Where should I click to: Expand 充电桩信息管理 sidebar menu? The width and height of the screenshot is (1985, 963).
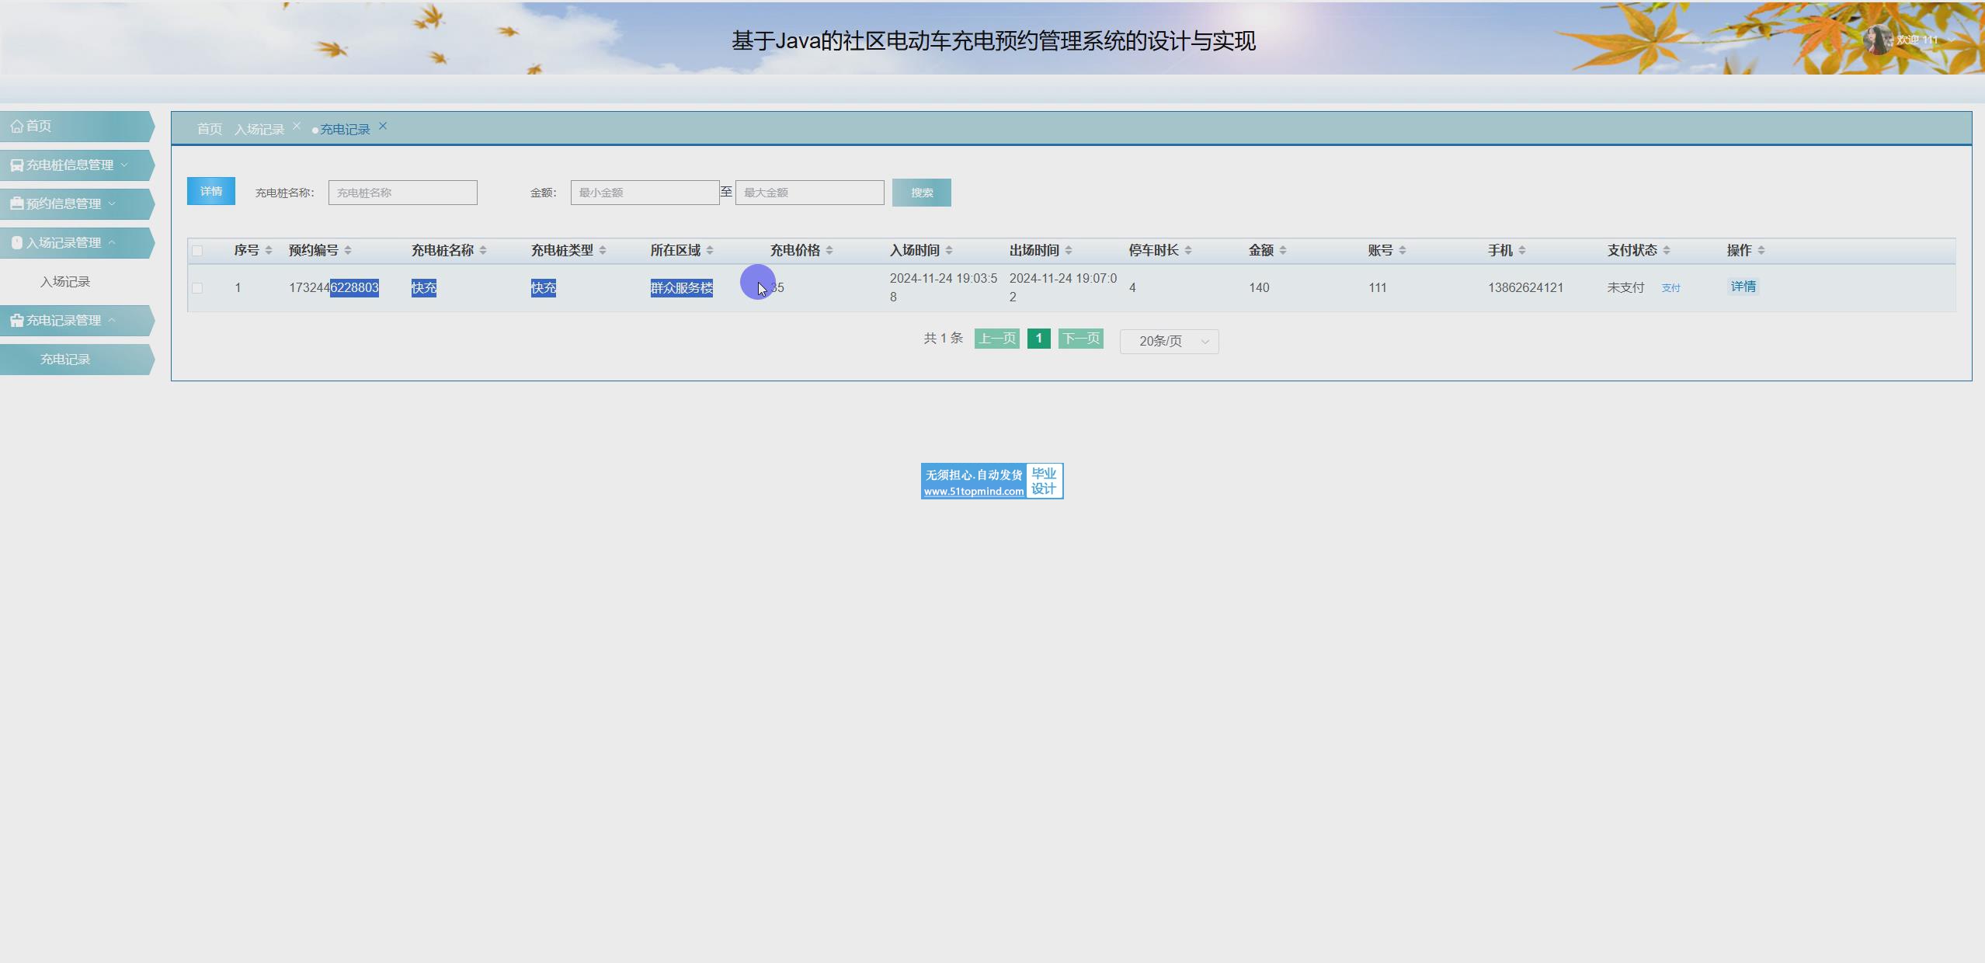pyautogui.click(x=70, y=165)
